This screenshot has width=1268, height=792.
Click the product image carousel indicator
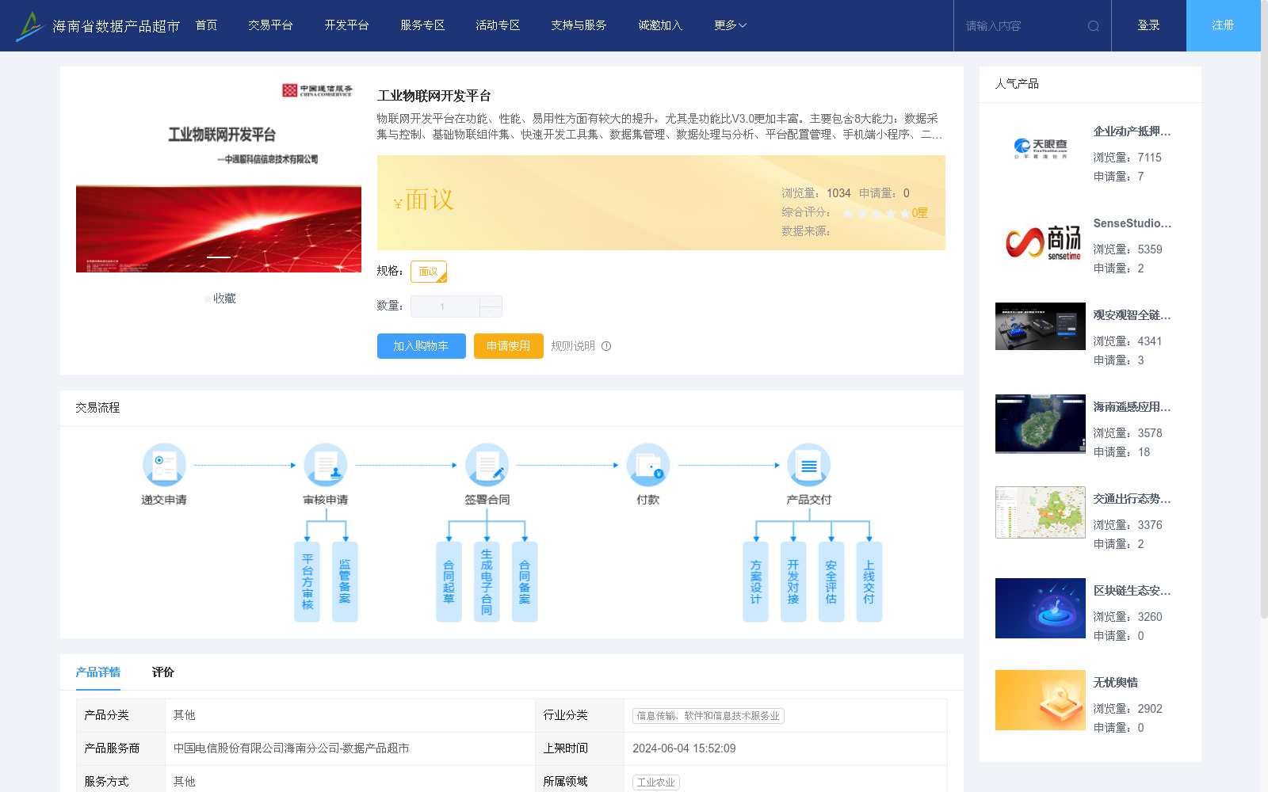[219, 257]
